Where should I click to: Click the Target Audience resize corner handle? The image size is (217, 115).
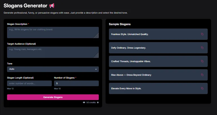(96, 55)
